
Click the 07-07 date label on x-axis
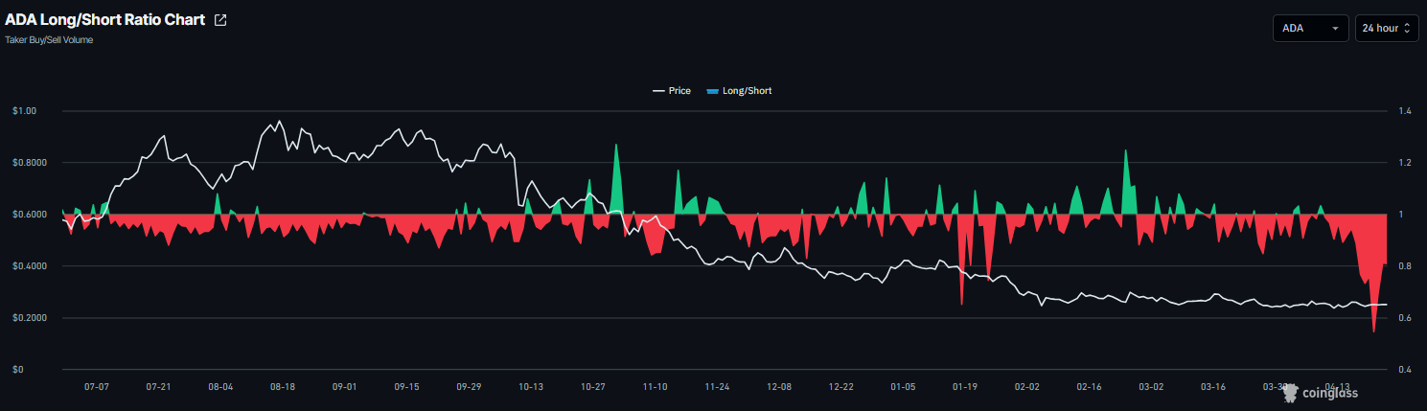pos(97,387)
